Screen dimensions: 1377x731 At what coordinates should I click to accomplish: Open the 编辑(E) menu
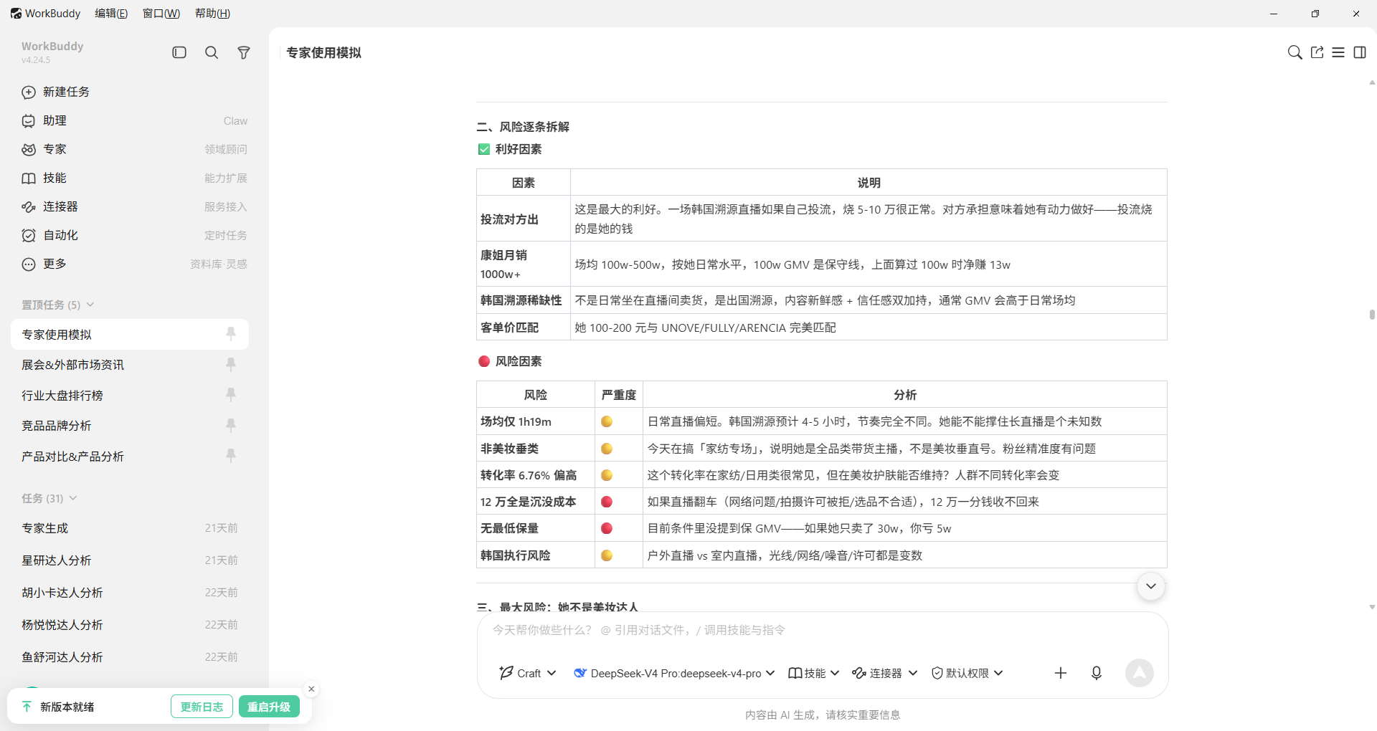click(111, 13)
